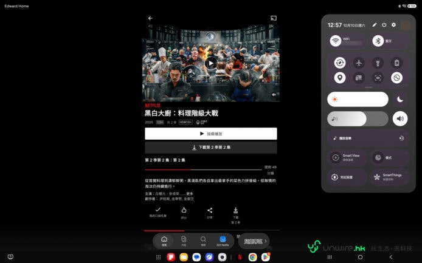Viewport: 422px width, 263px height.
Task: Open the app drawer grid icon in taskbar
Action: point(158,258)
